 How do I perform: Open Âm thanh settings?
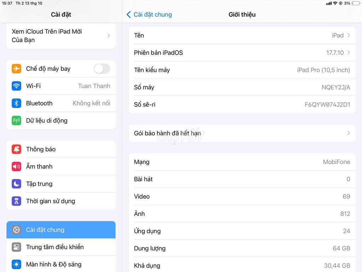pos(61,166)
